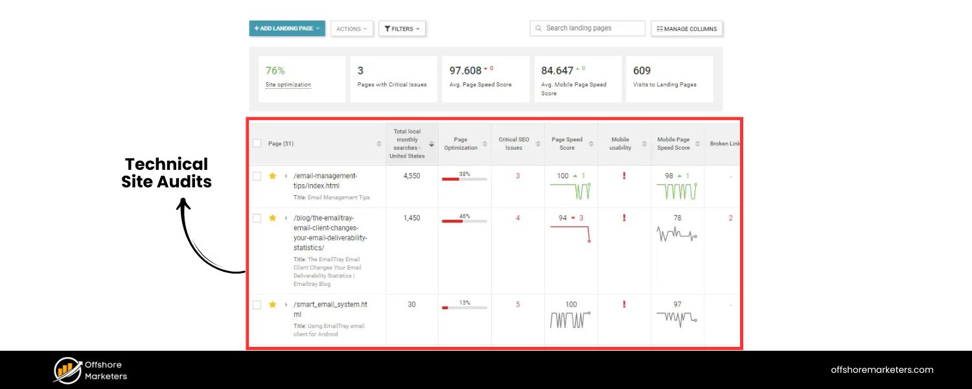Select the header checkbox to pick all pages
This screenshot has width=972, height=389.
click(x=257, y=143)
